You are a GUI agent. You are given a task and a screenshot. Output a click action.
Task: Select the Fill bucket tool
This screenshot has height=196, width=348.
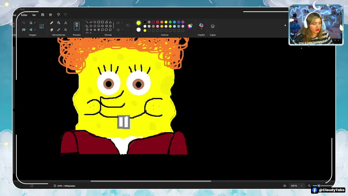(x=59, y=23)
